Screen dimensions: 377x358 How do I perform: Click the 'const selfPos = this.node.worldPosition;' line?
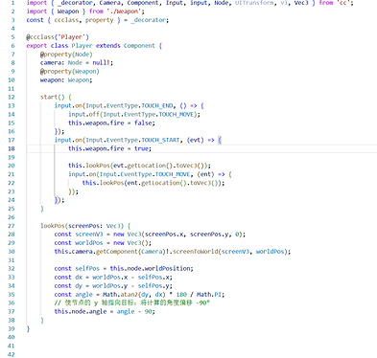(x=124, y=268)
